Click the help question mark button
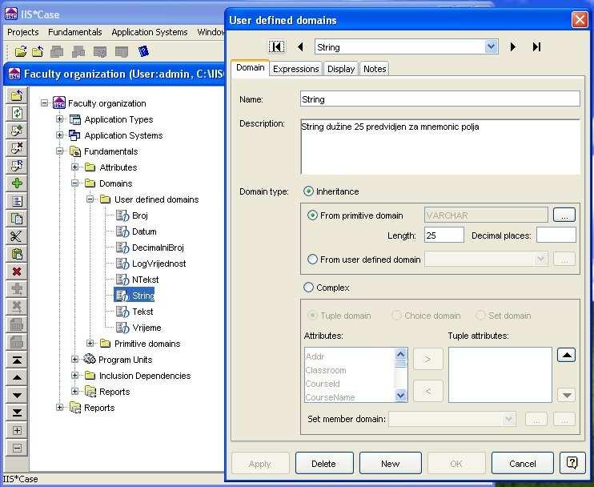 (572, 463)
